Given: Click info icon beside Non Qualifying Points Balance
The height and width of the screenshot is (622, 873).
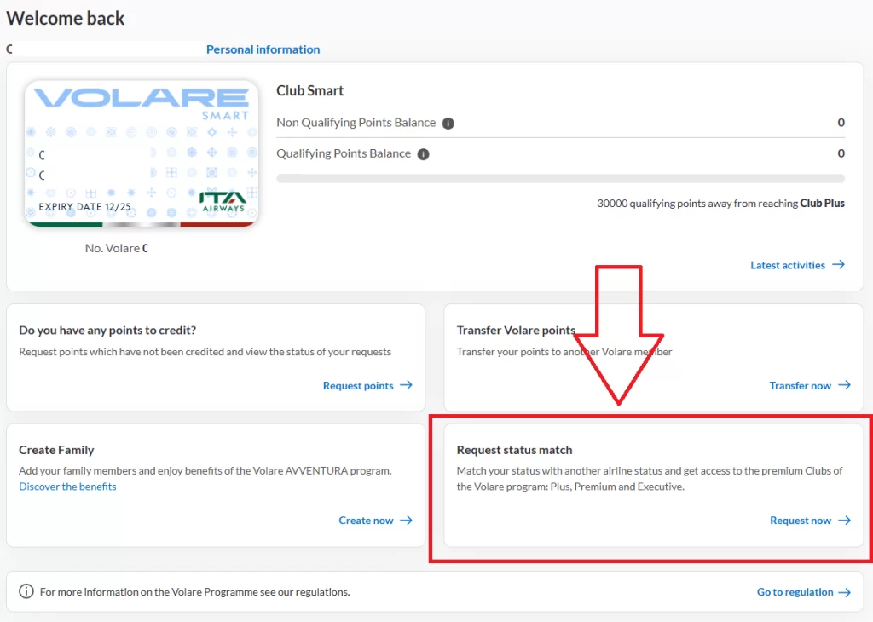Looking at the screenshot, I should point(448,124).
